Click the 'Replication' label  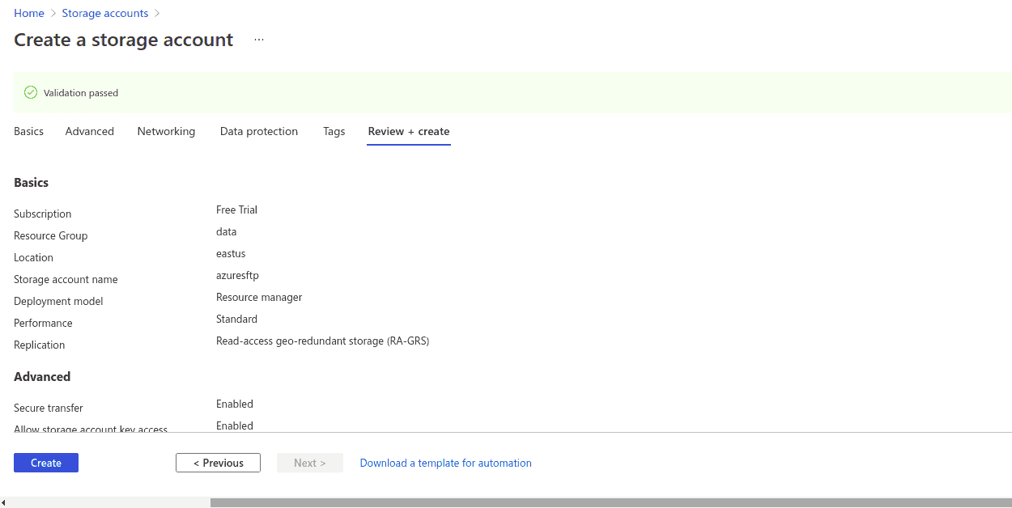pos(39,345)
